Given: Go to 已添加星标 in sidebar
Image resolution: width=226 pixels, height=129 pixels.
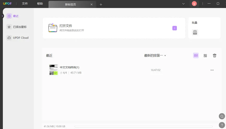Looking at the screenshot, I should coord(17,27).
